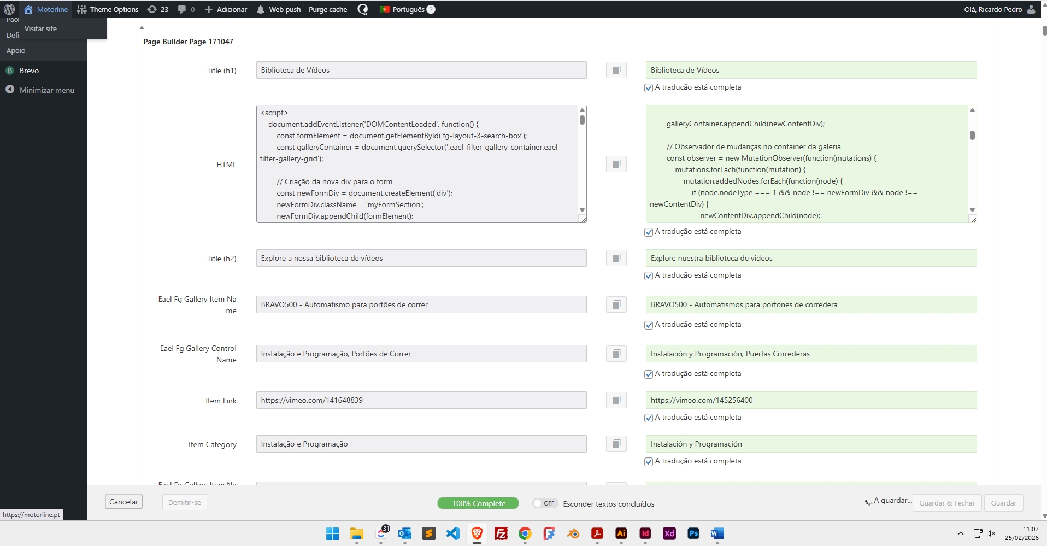The width and height of the screenshot is (1047, 546).
Task: Open Adicionar new content menu
Action: point(226,9)
